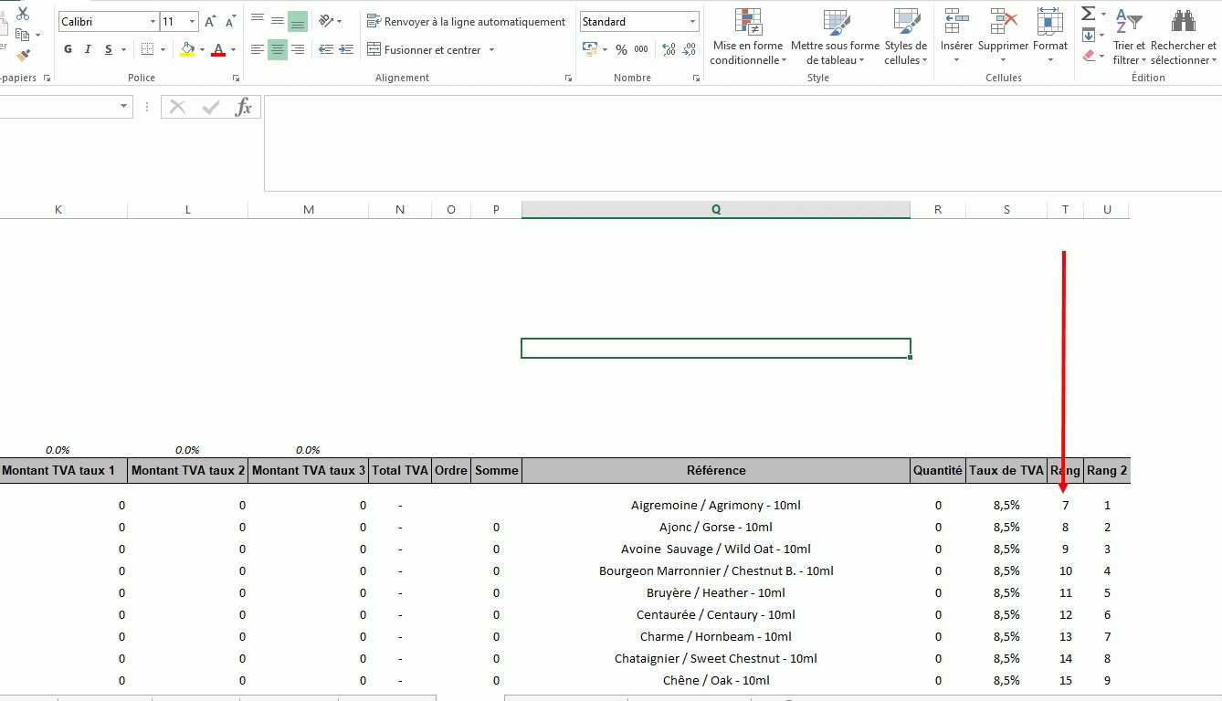
Task: Open Styles de cellules gallery
Action: pyautogui.click(x=905, y=37)
